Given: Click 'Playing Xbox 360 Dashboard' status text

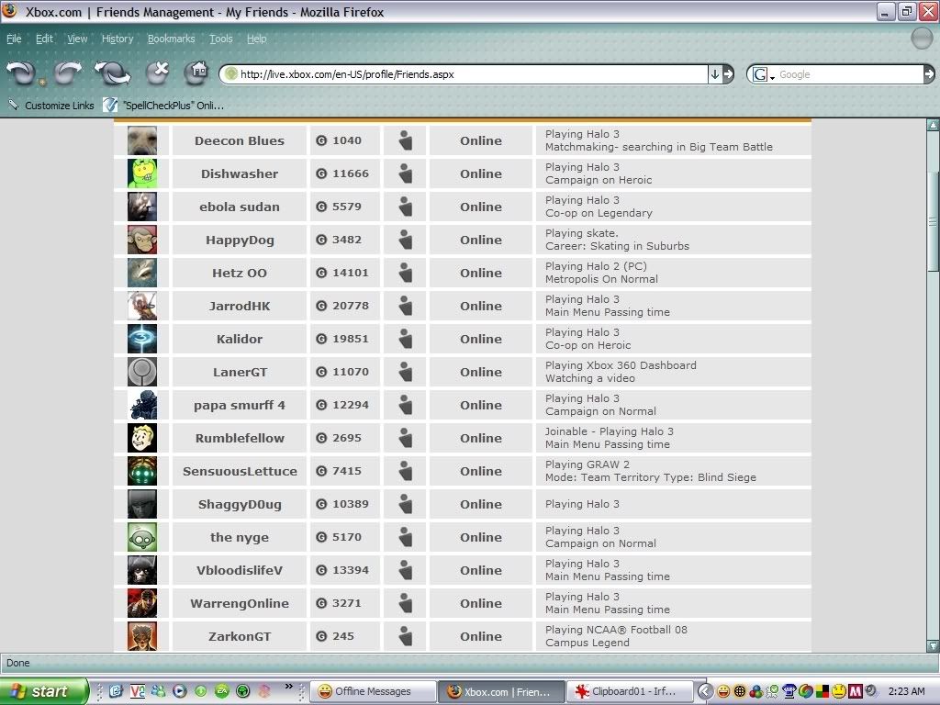Looking at the screenshot, I should click(621, 365).
